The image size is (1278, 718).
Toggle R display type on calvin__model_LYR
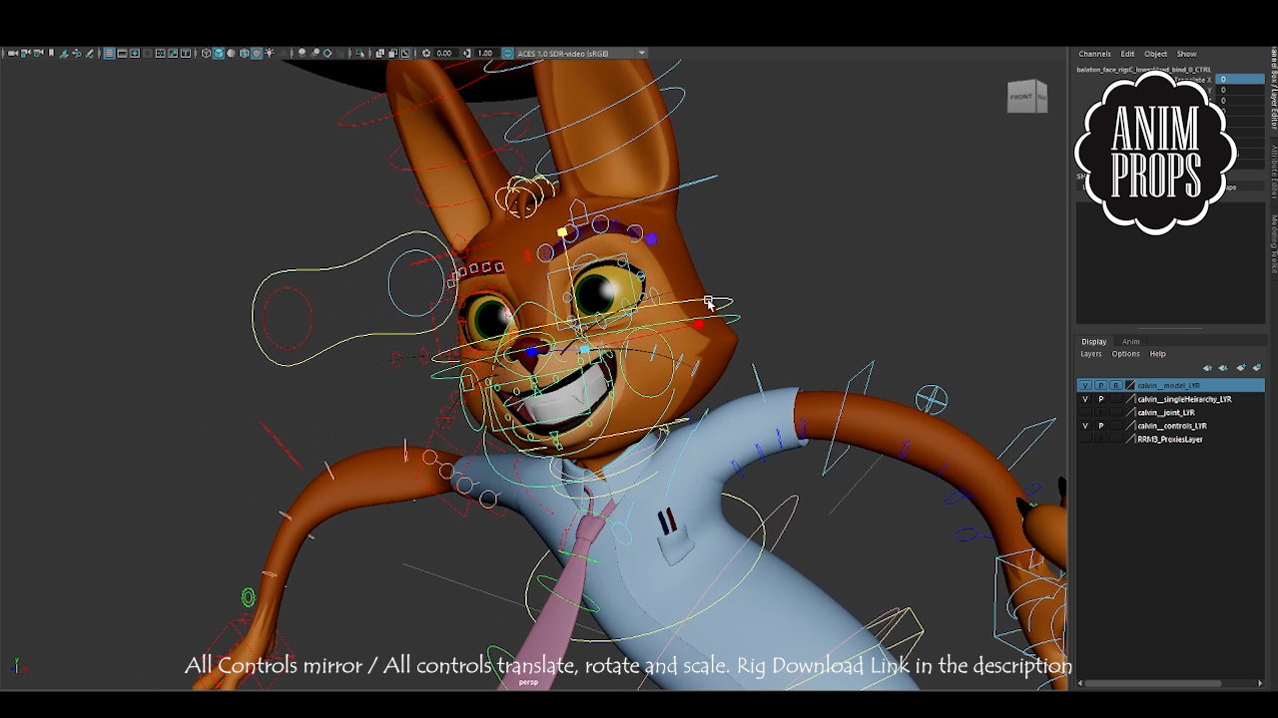(1115, 385)
